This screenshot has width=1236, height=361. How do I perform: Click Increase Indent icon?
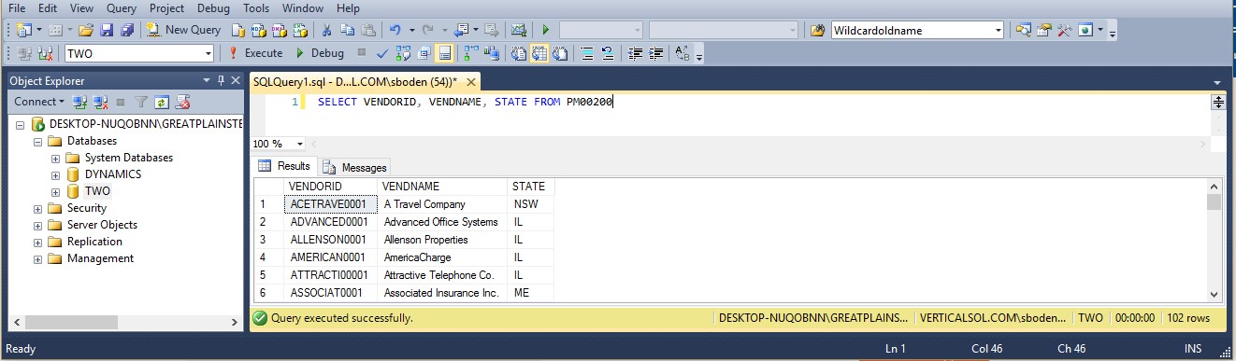point(655,53)
